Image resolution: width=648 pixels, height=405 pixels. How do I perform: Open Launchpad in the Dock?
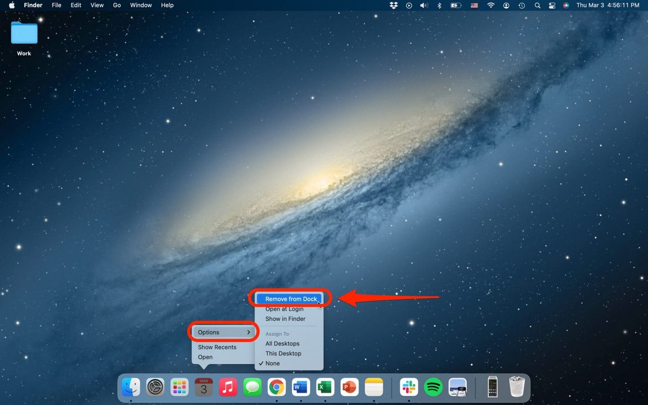(x=179, y=387)
